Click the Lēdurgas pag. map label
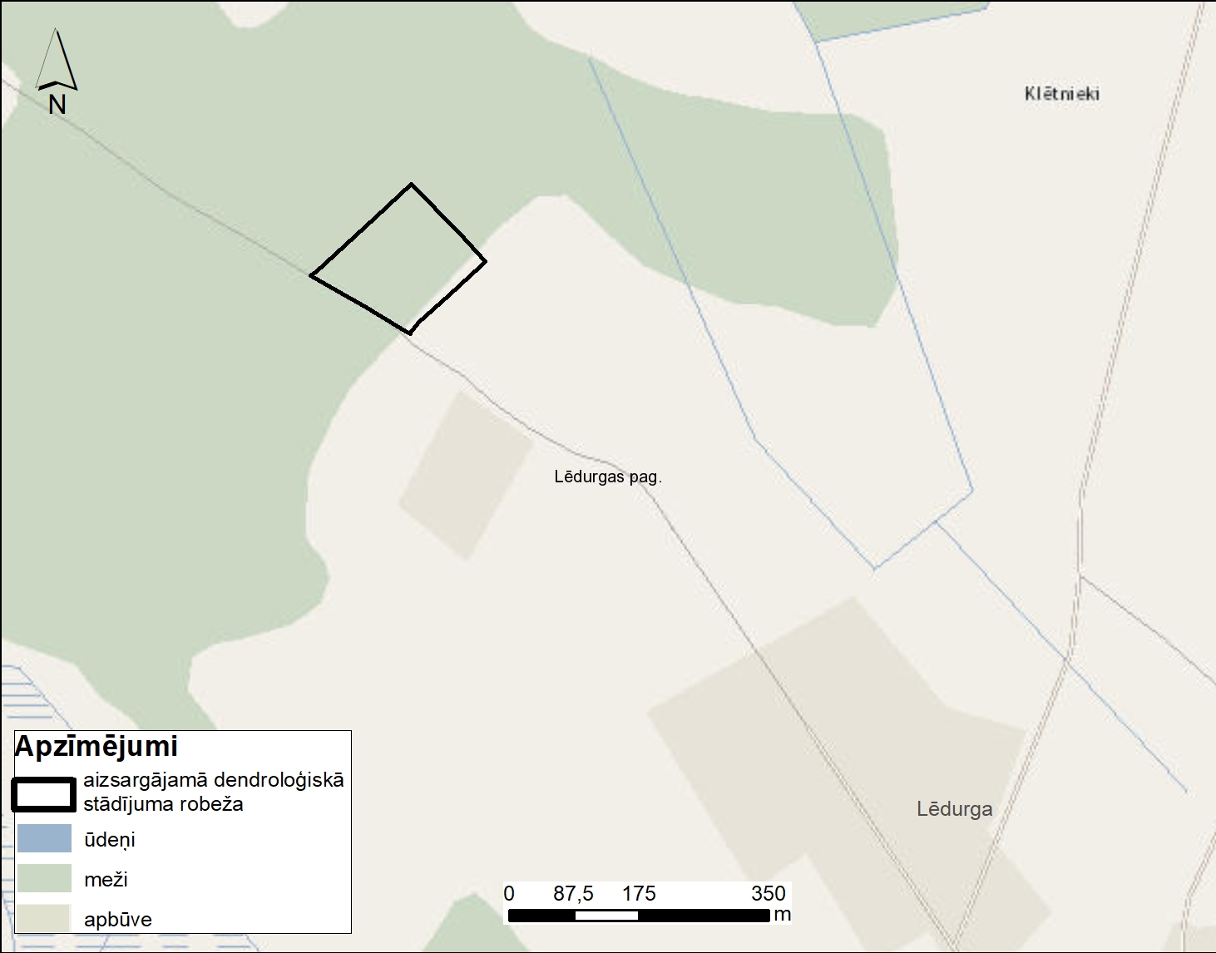This screenshot has height=953, width=1216. click(607, 477)
